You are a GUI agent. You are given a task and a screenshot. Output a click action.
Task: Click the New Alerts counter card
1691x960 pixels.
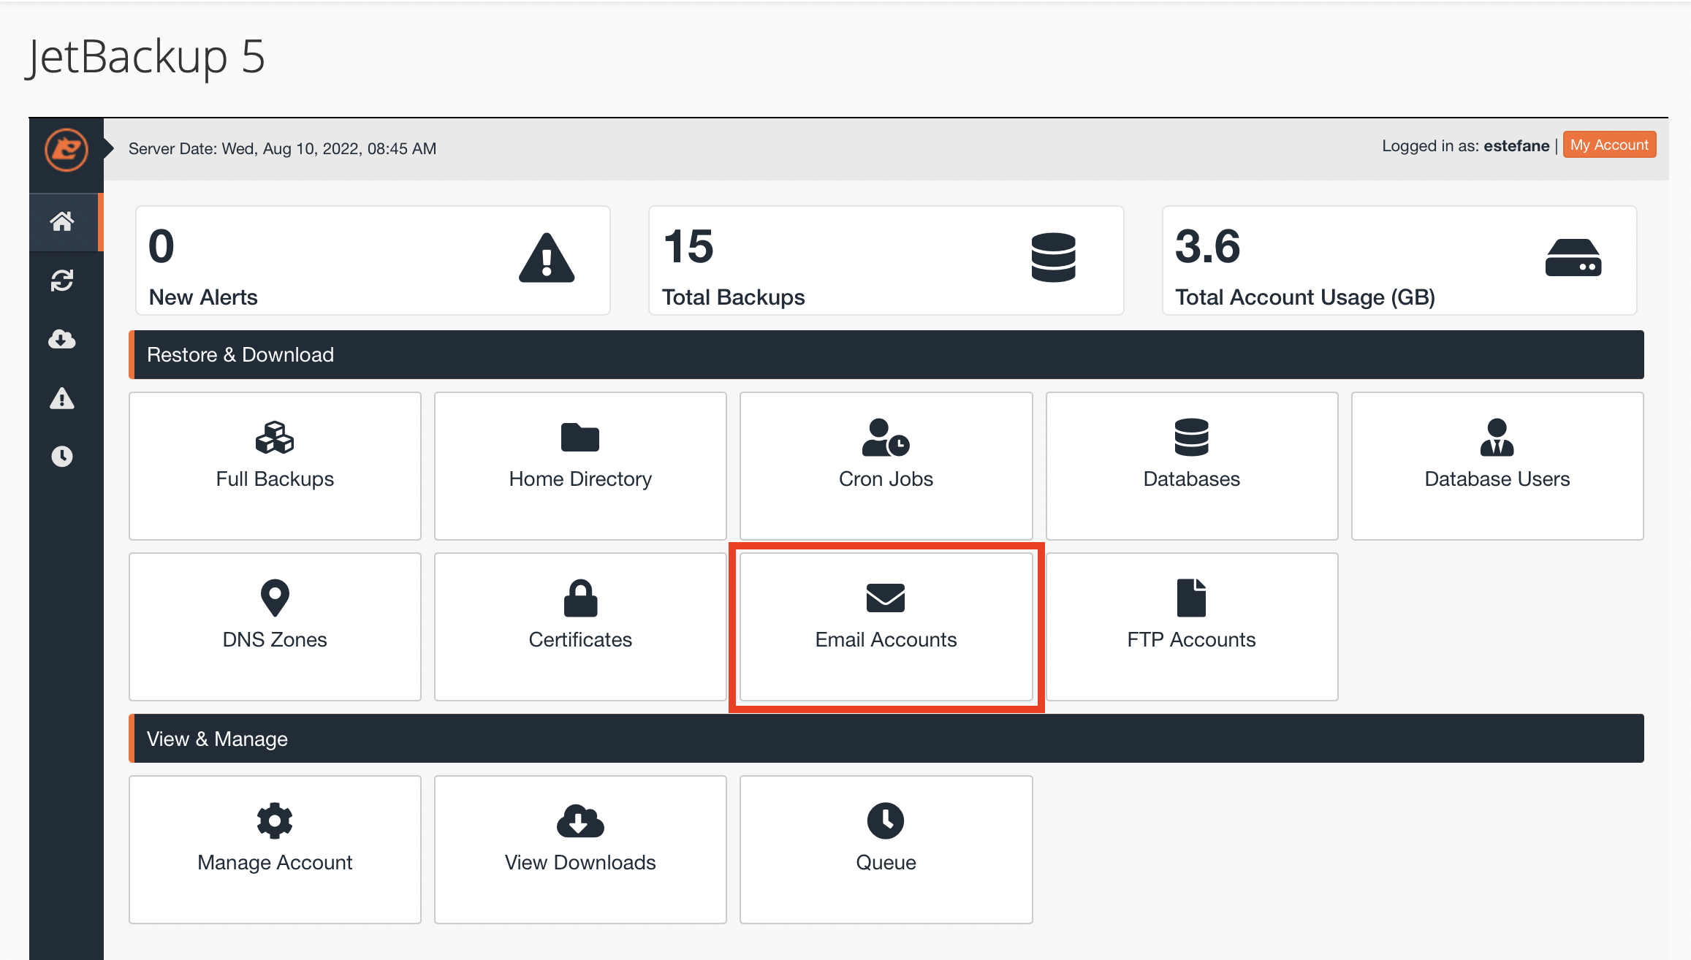[x=373, y=261]
